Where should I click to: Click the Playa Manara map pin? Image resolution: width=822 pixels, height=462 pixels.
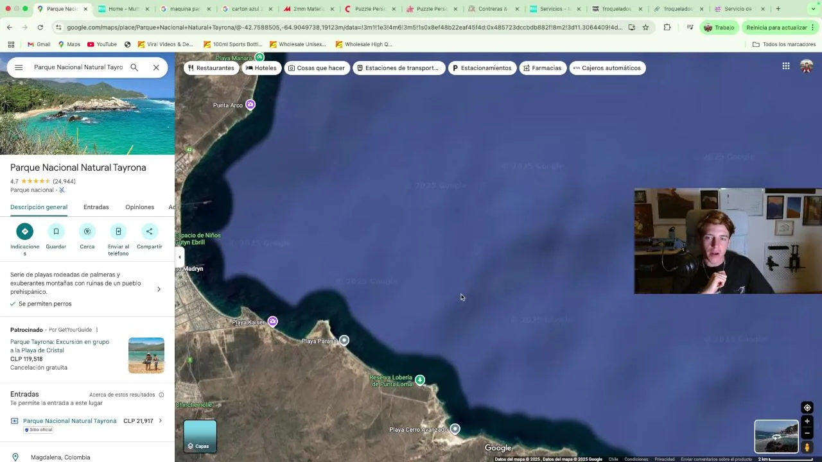(x=259, y=57)
